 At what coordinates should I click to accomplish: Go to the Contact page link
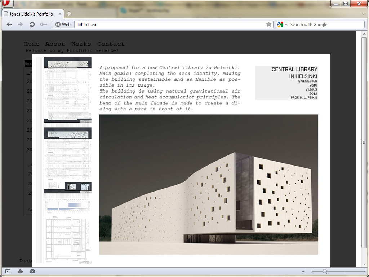tap(111, 44)
